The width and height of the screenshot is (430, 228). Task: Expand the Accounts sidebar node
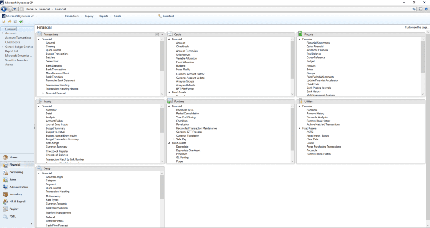coord(3,34)
